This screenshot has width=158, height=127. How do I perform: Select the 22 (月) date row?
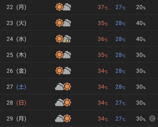point(79,7)
